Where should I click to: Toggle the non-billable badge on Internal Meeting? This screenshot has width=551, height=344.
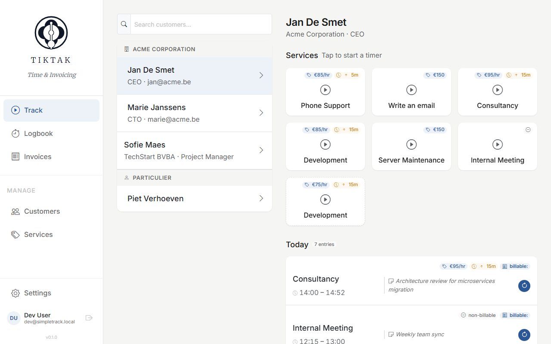point(478,315)
